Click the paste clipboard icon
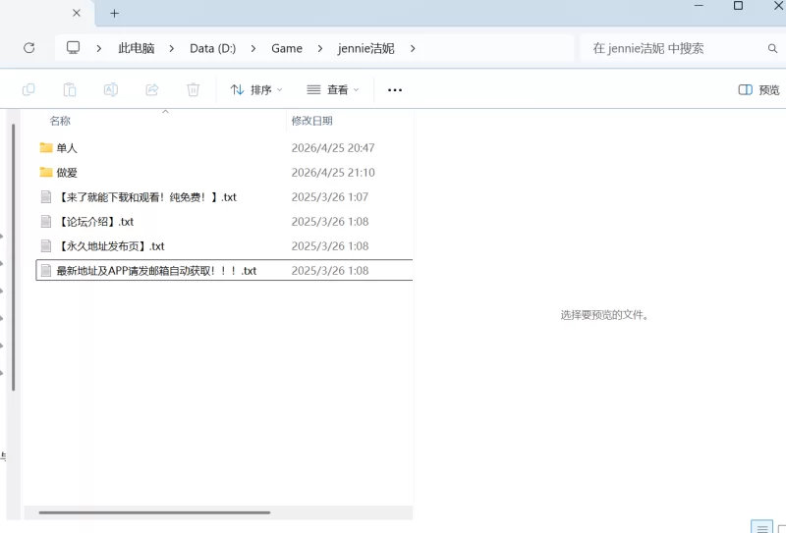The height and width of the screenshot is (533, 786). coord(70,89)
